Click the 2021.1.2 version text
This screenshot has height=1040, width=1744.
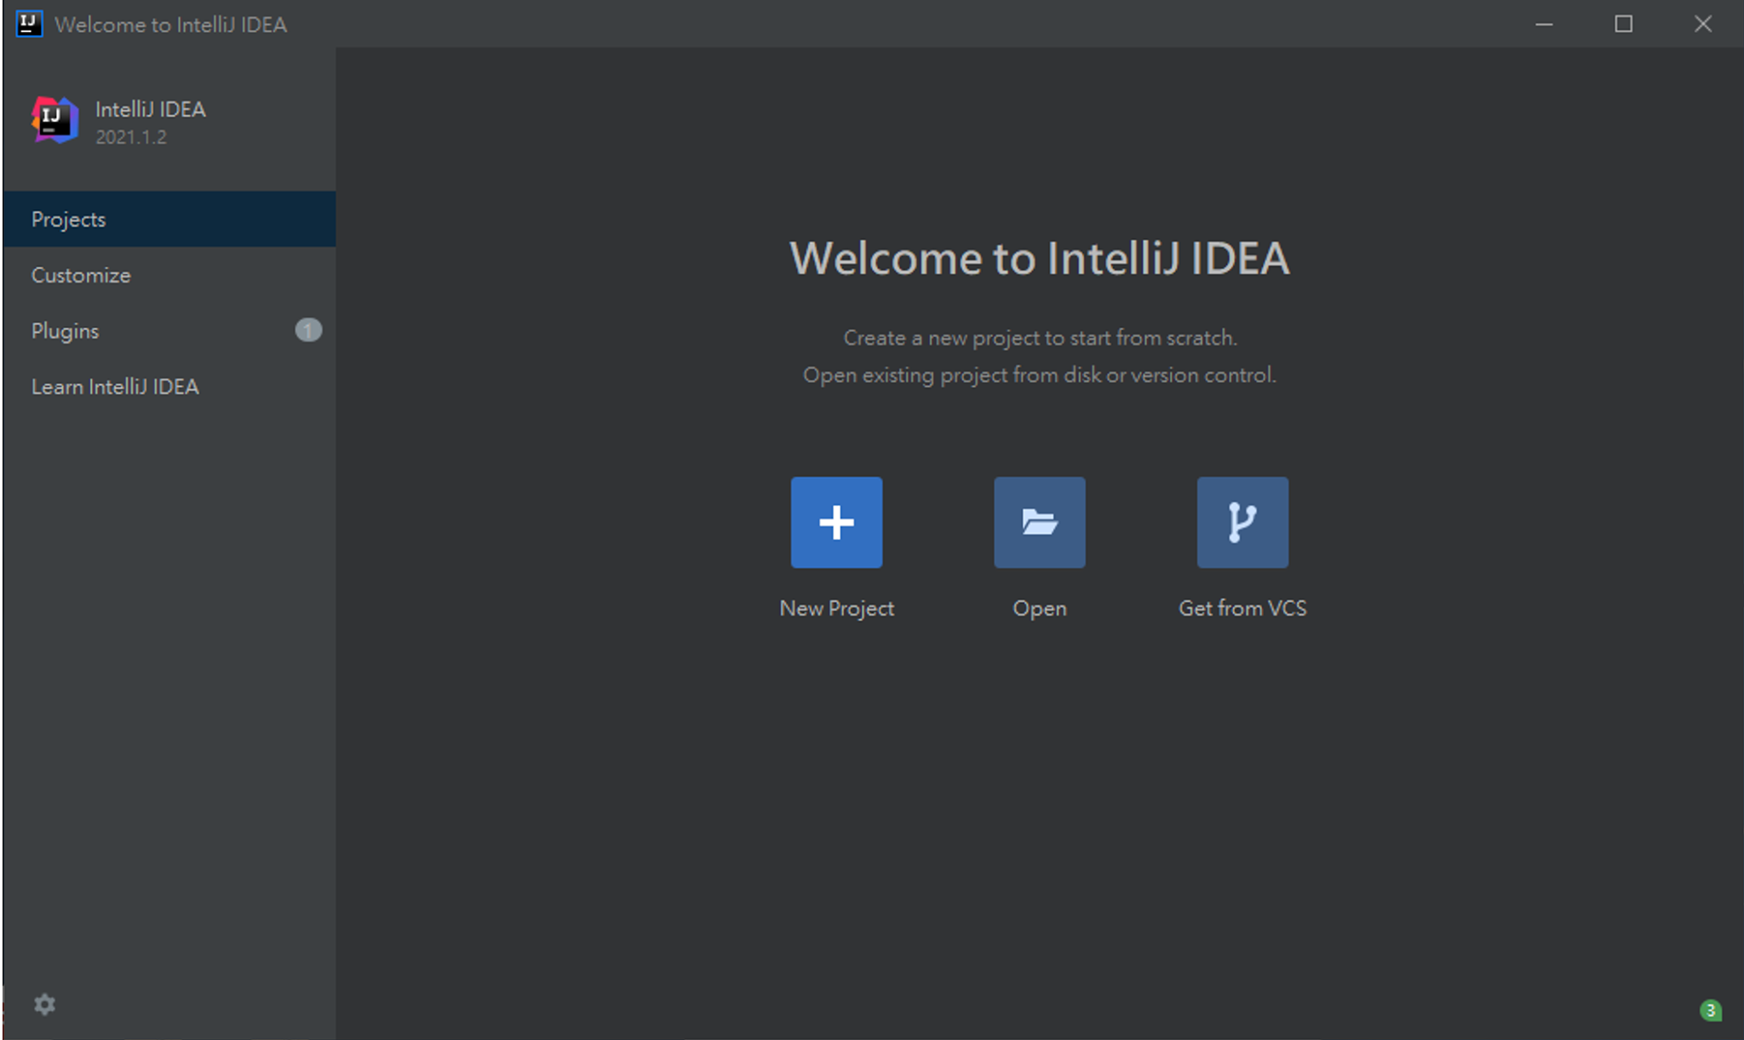[131, 137]
